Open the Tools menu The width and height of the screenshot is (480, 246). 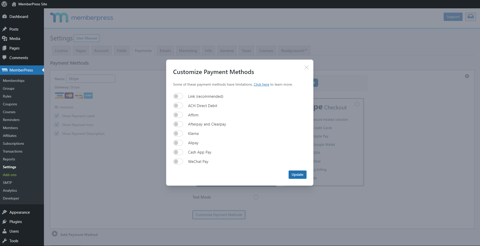[14, 241]
